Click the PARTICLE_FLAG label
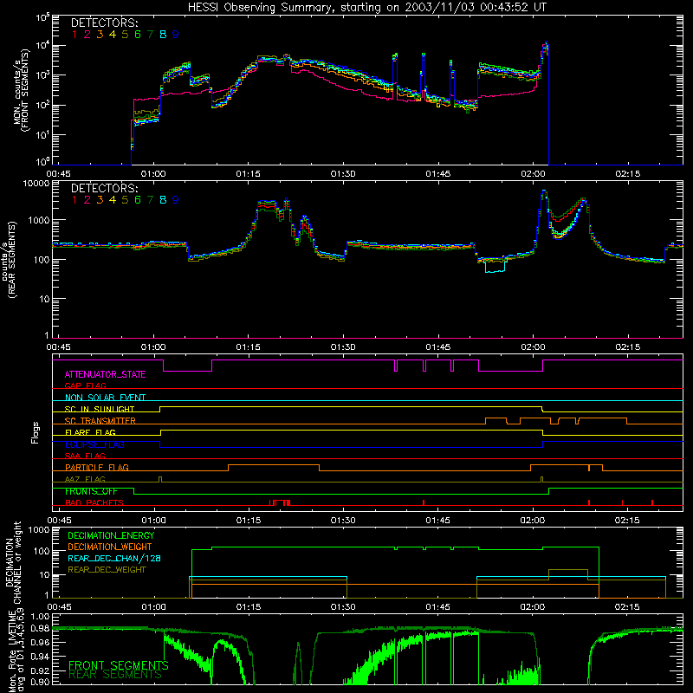The height and width of the screenshot is (693, 693). [x=97, y=468]
